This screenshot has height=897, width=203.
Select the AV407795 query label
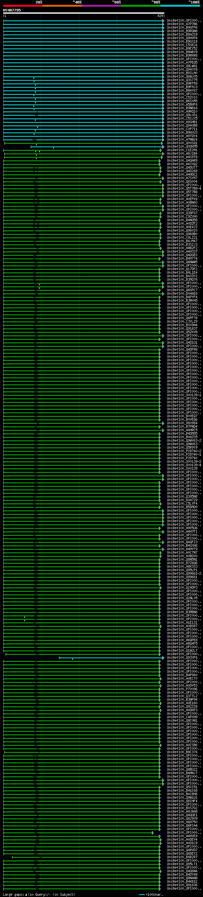click(12, 10)
